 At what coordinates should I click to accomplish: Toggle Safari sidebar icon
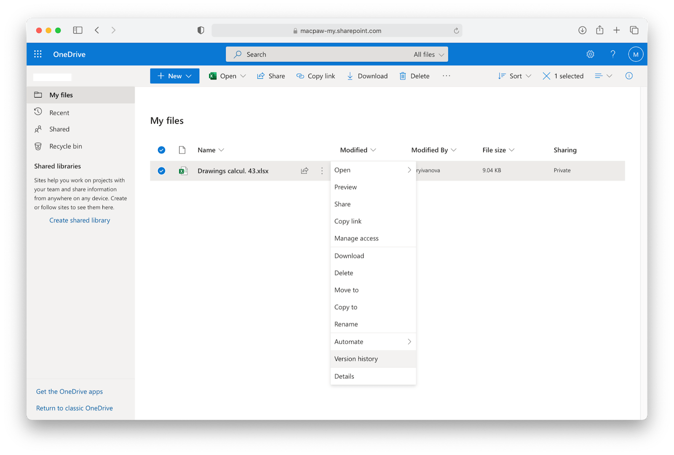78,30
